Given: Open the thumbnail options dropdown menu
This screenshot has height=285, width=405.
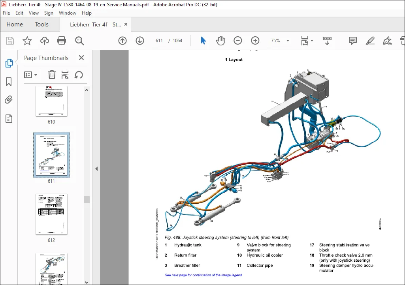Looking at the screenshot, I should tap(30, 75).
